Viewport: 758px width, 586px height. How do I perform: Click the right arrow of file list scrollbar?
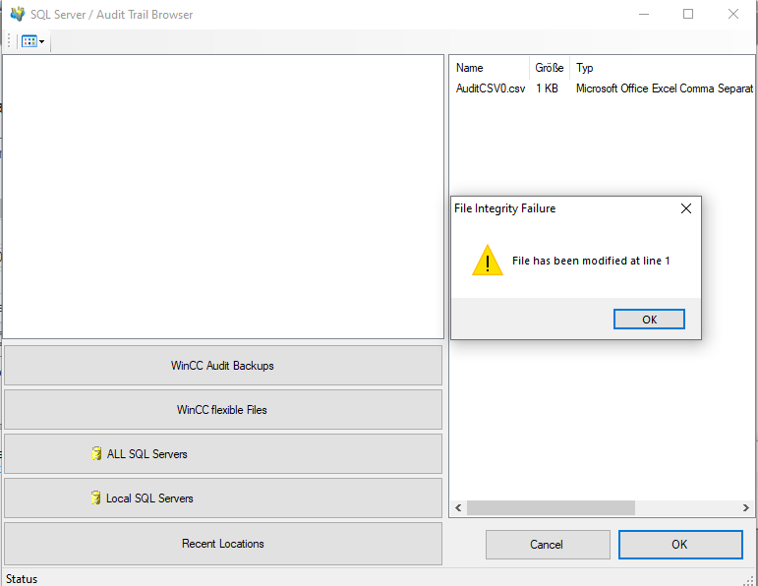point(746,507)
